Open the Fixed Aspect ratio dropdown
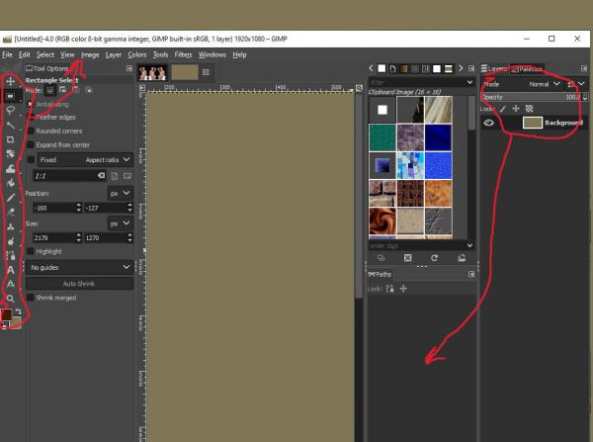 click(x=85, y=160)
